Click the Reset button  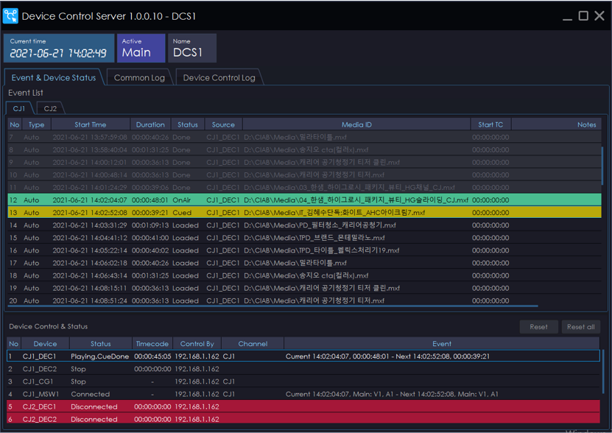tap(538, 327)
